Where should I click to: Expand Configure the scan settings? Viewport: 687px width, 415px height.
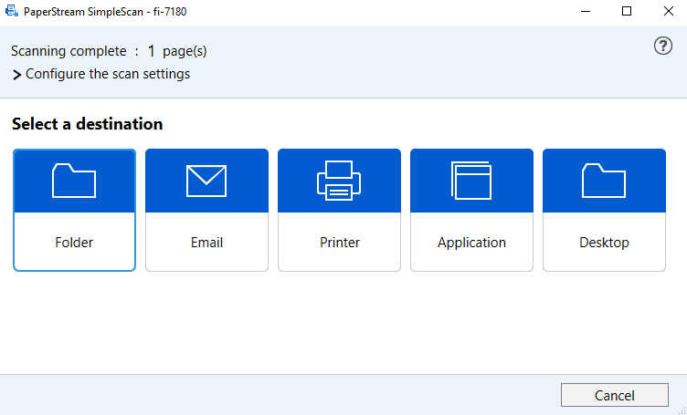point(101,74)
